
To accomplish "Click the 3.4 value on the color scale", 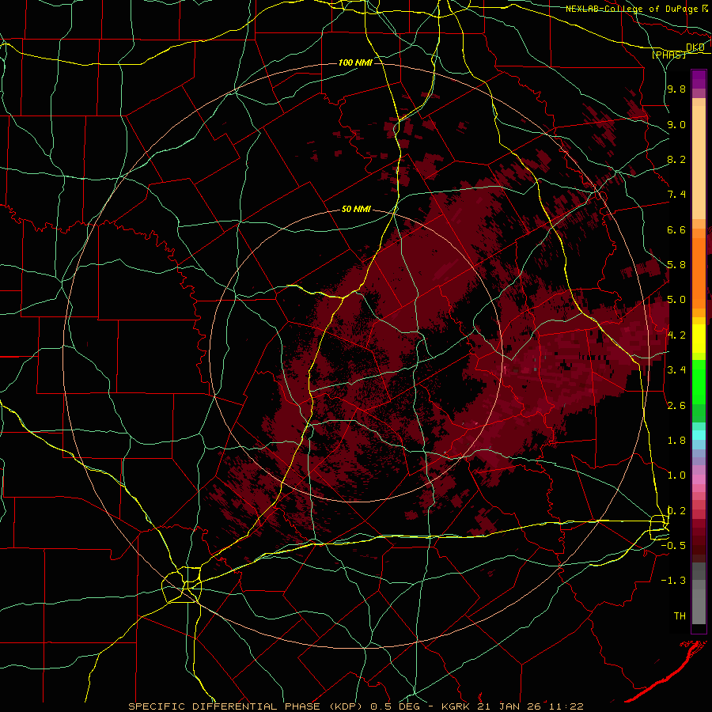I will (676, 370).
